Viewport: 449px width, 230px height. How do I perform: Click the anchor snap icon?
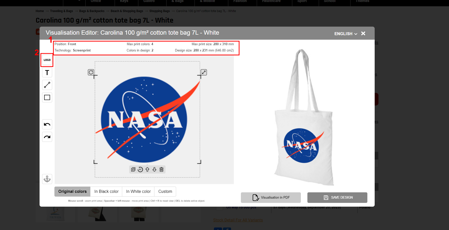click(x=47, y=179)
